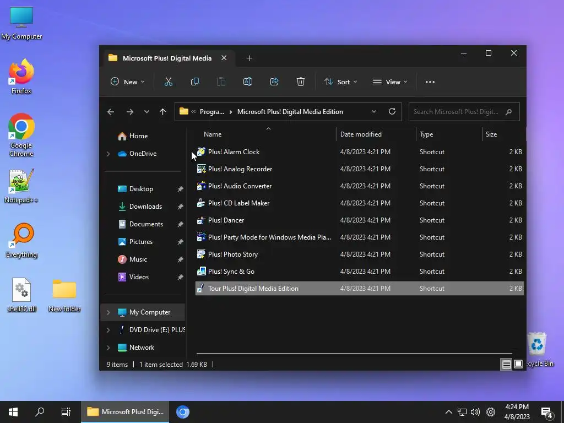
Task: Expand the My Computer tree node
Action: (109, 312)
